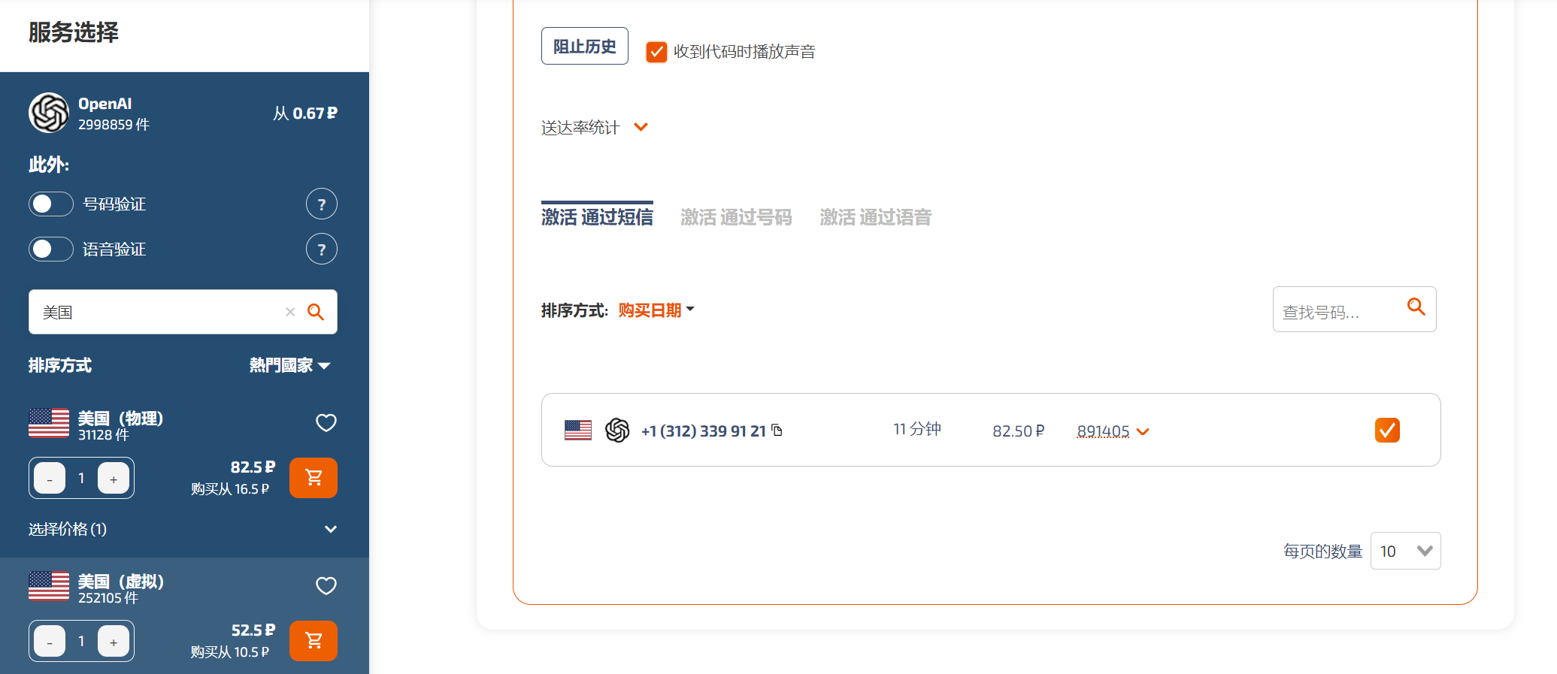Screen dimensions: 1557x674
Task: Favorite 美国 (虚拟) with heart icon
Action: 326,585
